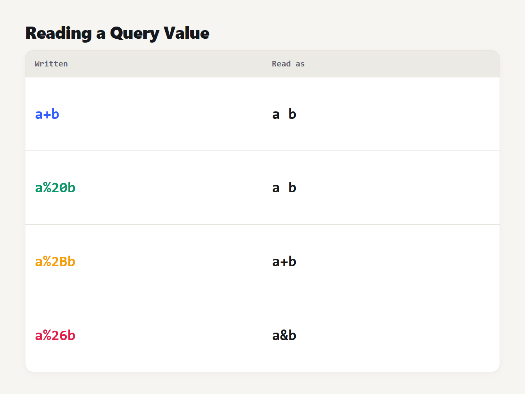Viewport: 525px width, 394px height.
Task: Click the 'a&b' read value
Action: 284,335
